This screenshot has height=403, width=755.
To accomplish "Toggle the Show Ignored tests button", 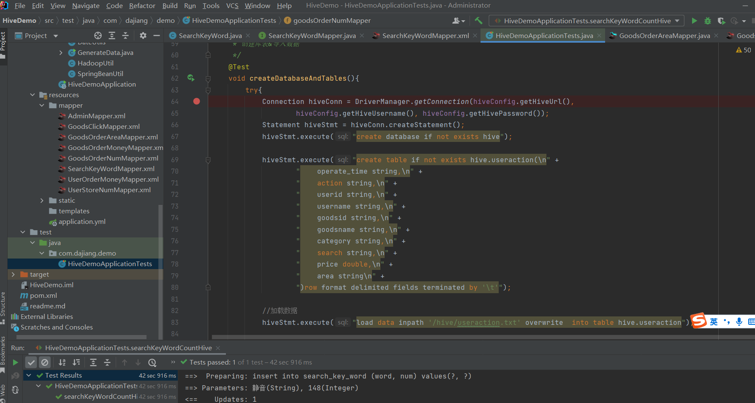I will point(45,362).
